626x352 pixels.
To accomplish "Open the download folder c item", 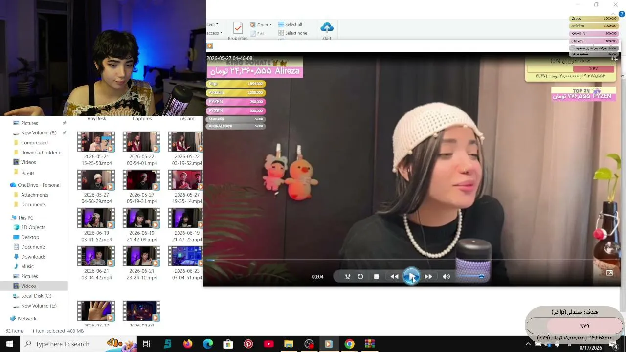I will click(41, 153).
